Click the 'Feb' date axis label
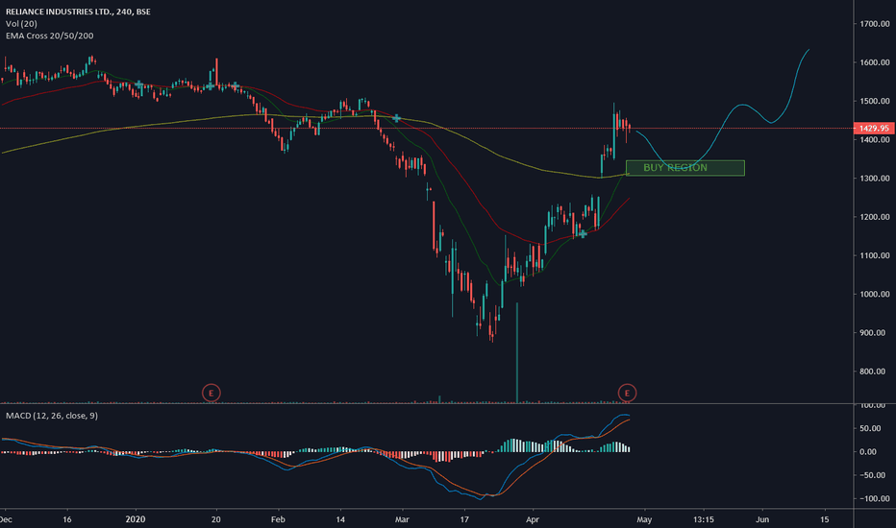 coord(278,519)
